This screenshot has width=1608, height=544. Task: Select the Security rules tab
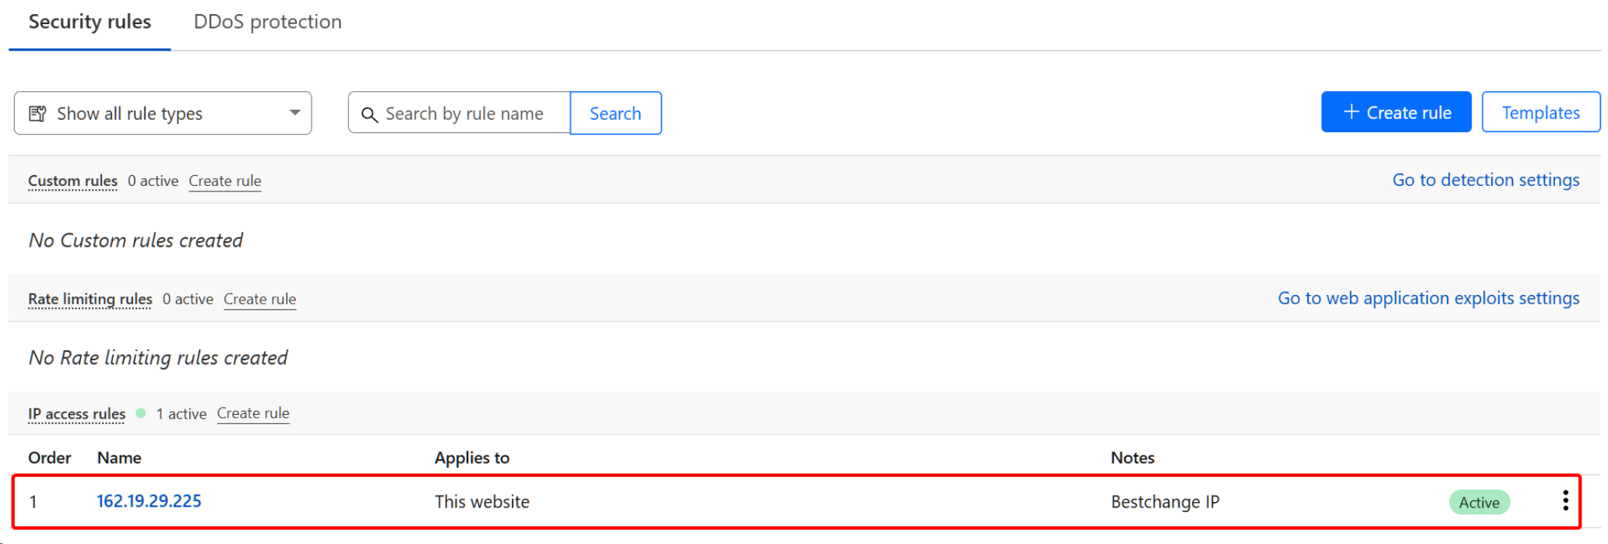click(x=90, y=22)
